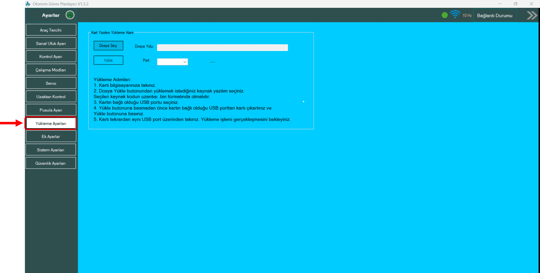The width and height of the screenshot is (540, 273).
Task: Close the Otonom Görev Planlayıcı window
Action: (x=531, y=4)
